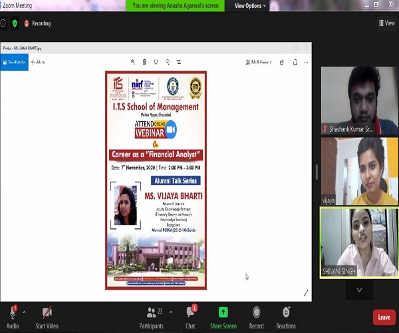Click the share icon in Photos toolbar
Viewport: 399px width, 333px height.
tap(282, 62)
